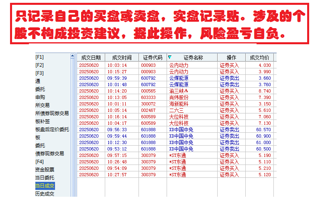Click stock code 603333
This screenshot has width=320, height=210.
coord(149,97)
